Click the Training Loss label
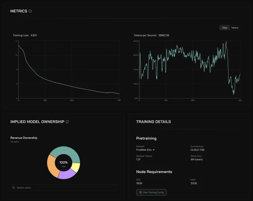 point(21,35)
